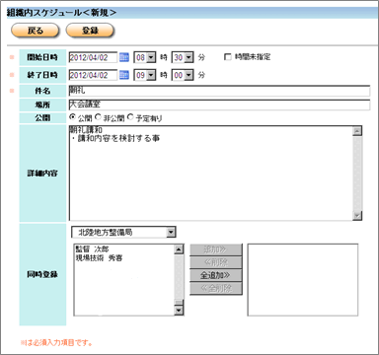
Task: Click the ≪全削除 button
Action: 216,288
